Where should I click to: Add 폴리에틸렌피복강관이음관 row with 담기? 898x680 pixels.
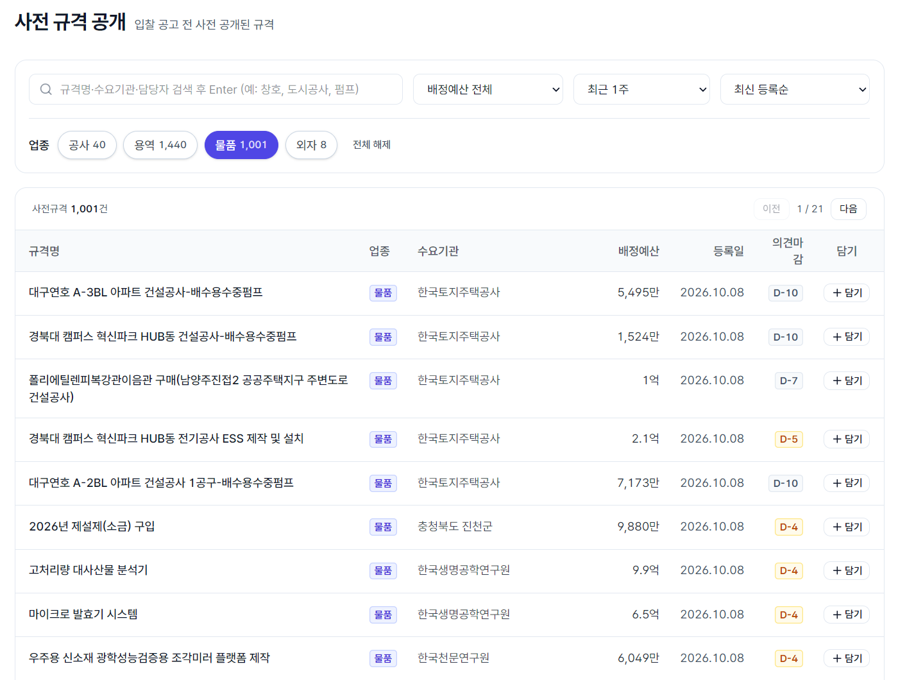pos(847,381)
